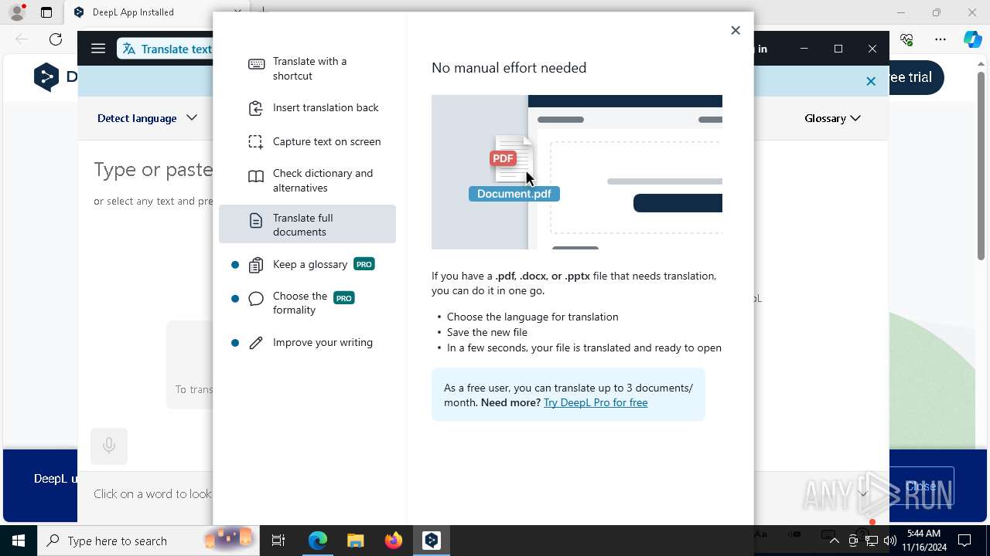Image resolution: width=990 pixels, height=556 pixels.
Task: Open Improve your writing section
Action: (307, 343)
